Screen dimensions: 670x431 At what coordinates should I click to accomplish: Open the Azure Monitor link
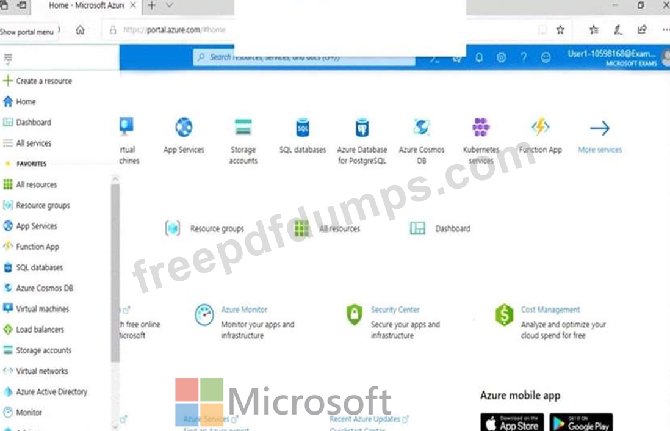pyautogui.click(x=244, y=310)
